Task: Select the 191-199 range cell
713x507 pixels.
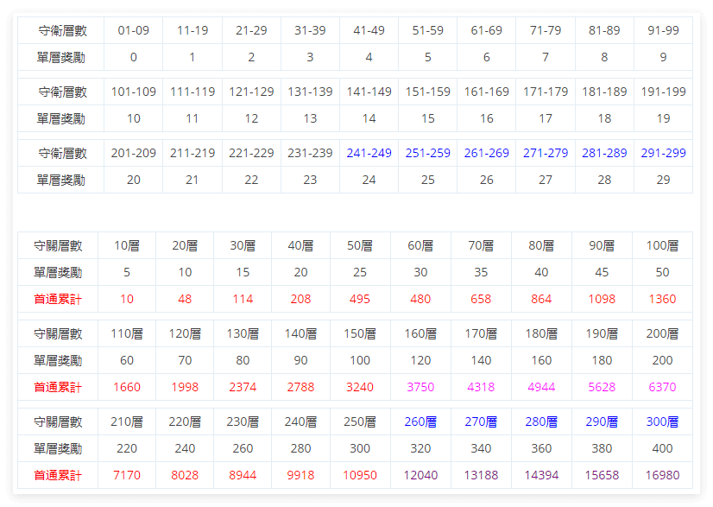Action: click(x=663, y=91)
